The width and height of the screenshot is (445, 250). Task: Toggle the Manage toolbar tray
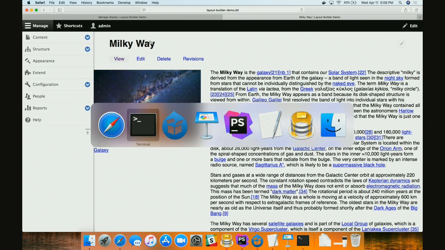[x=36, y=26]
